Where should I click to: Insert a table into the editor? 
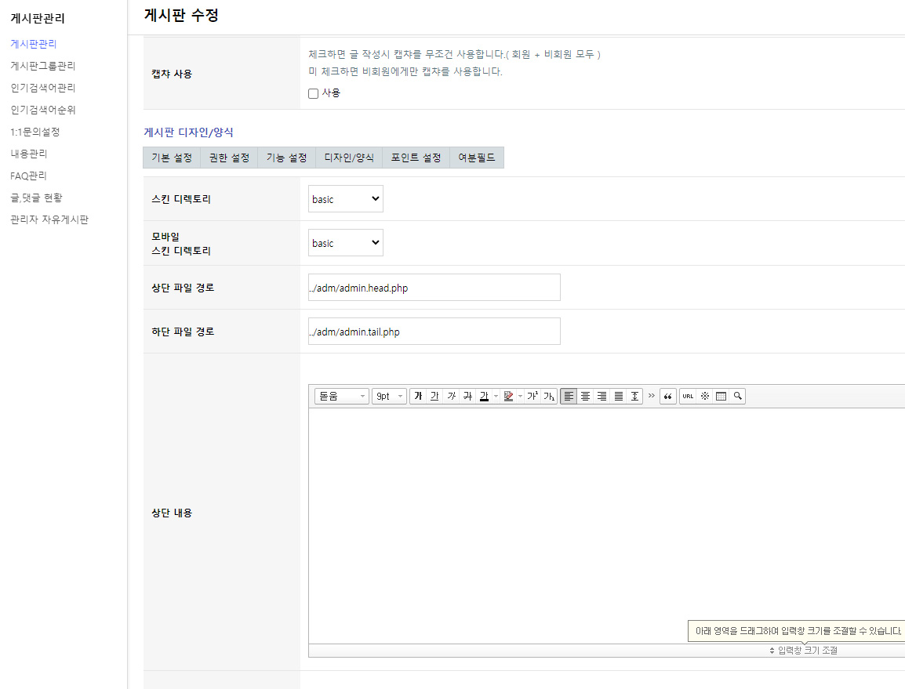coord(721,396)
